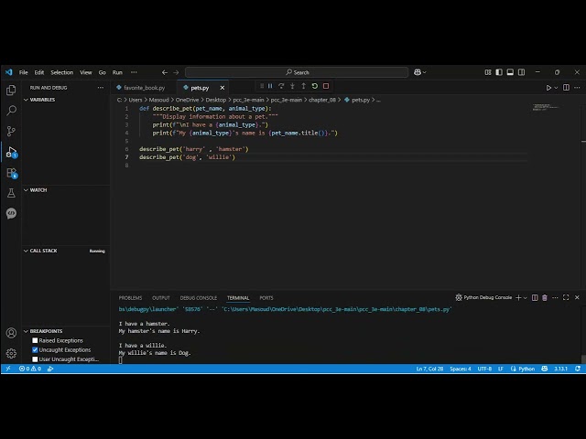Viewport: 586px width, 439px height.
Task: Open Run and Debug more actions menu
Action: pyautogui.click(x=101, y=88)
